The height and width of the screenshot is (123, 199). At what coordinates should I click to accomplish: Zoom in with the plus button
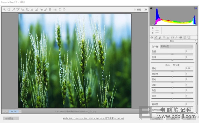tap(7, 111)
